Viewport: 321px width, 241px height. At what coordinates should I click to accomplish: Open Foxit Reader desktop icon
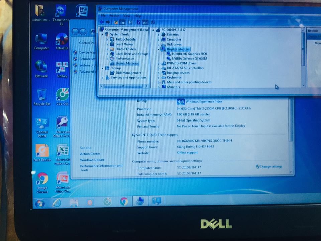[x=42, y=153]
